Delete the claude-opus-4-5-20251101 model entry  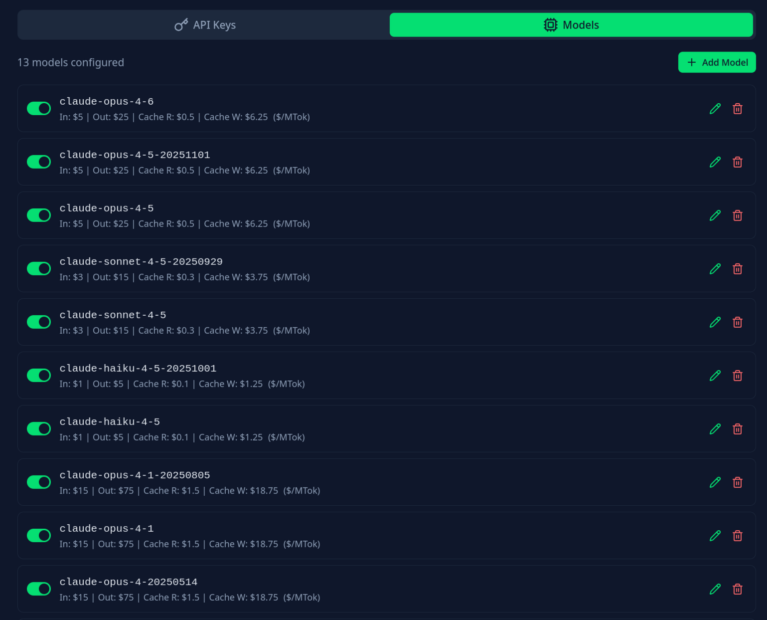pyautogui.click(x=738, y=162)
